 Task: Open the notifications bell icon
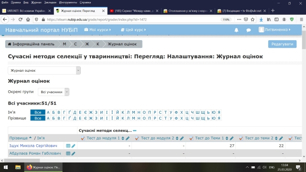point(236,30)
